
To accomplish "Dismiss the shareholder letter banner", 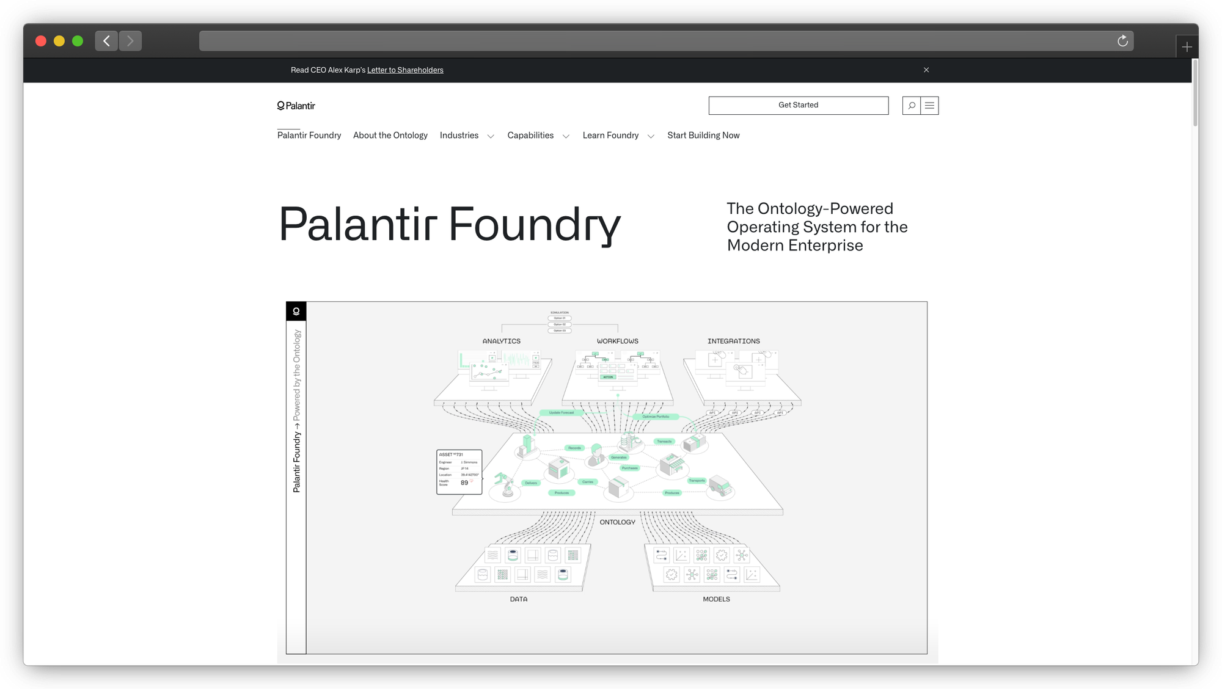I will (x=926, y=70).
